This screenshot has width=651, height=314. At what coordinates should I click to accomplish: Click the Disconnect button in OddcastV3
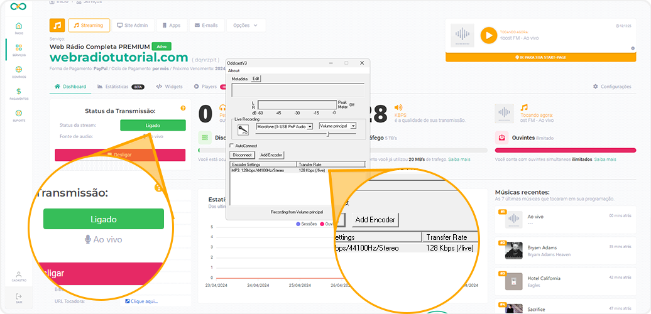(243, 154)
